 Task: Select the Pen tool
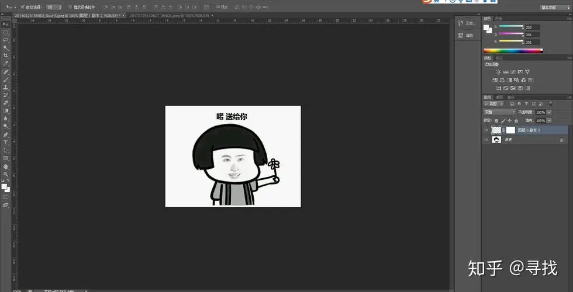(6, 135)
